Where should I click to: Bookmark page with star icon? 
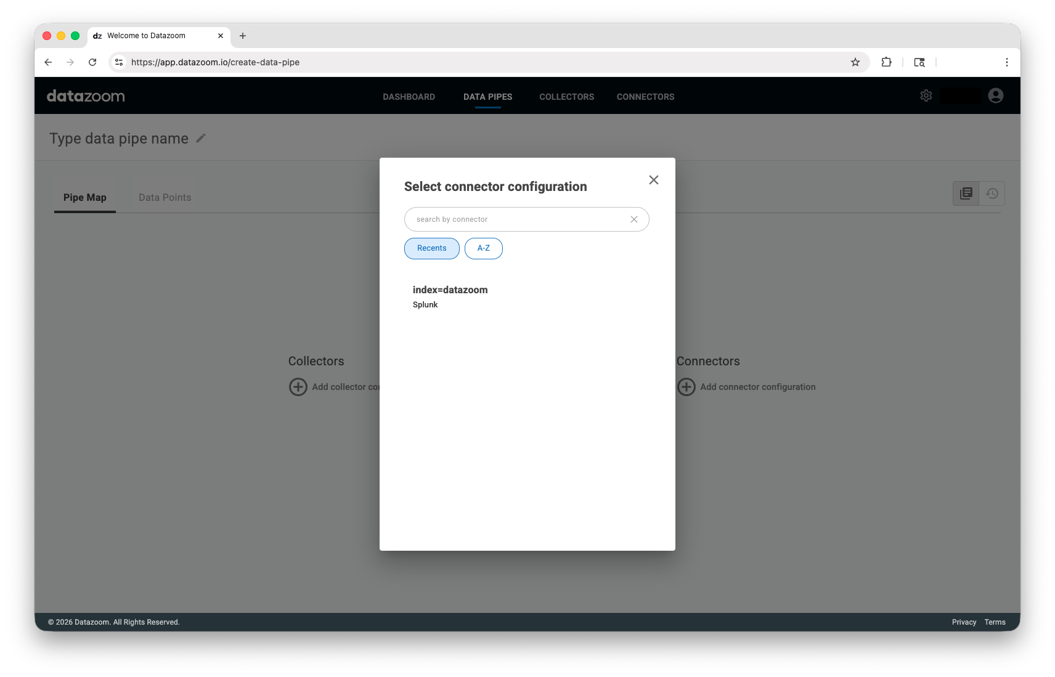tap(855, 62)
